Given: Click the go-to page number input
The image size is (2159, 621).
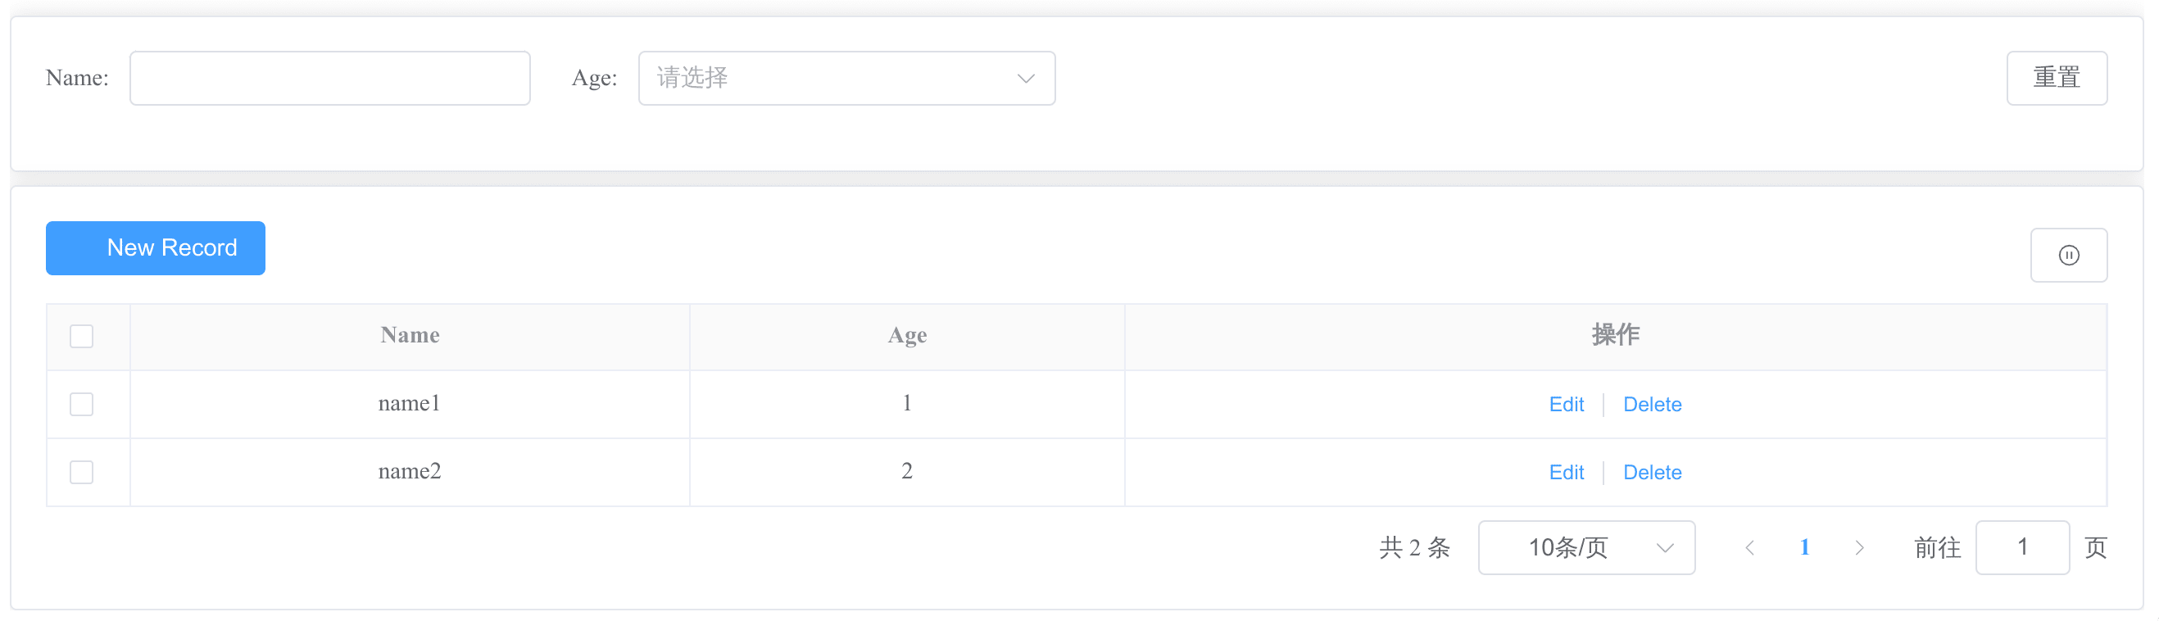Looking at the screenshot, I should [x=2021, y=548].
